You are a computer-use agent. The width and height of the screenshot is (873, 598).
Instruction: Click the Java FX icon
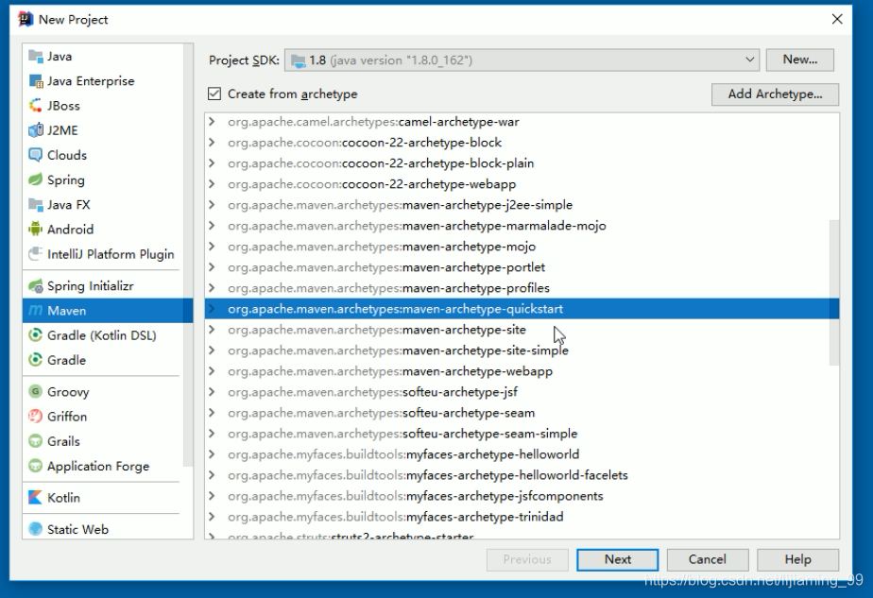(x=36, y=204)
